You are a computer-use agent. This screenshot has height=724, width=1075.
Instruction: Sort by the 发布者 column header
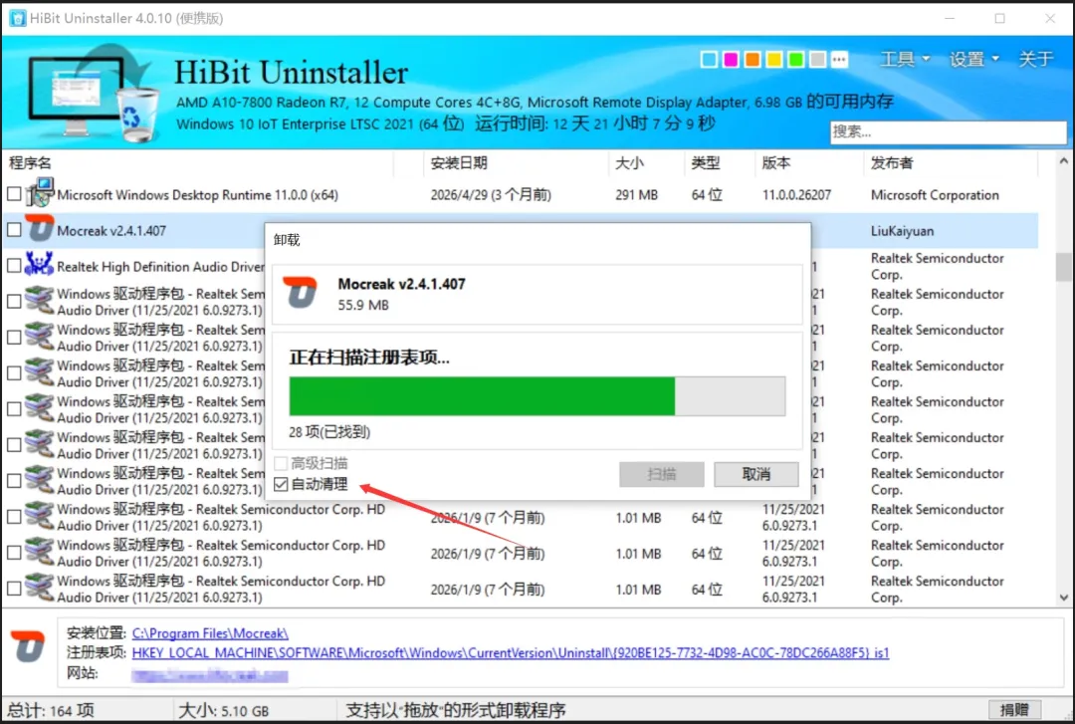891,163
